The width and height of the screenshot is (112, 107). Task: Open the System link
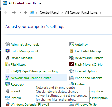[x=16, y=98]
